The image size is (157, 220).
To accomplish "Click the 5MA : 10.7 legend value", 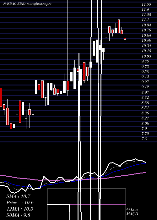I will click(18, 196).
